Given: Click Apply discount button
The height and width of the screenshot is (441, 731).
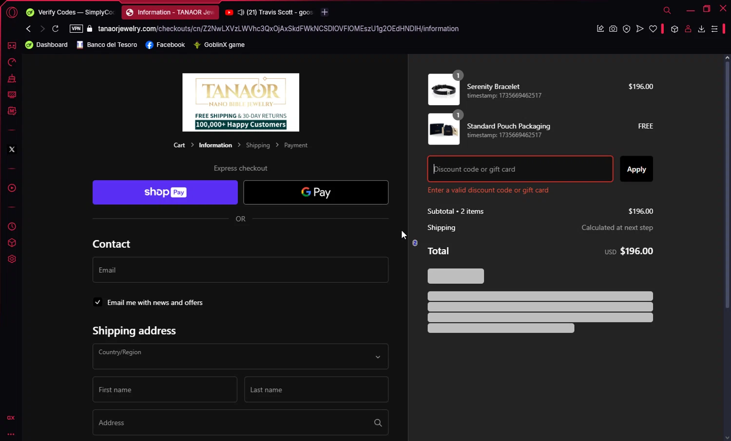Looking at the screenshot, I should 636,169.
